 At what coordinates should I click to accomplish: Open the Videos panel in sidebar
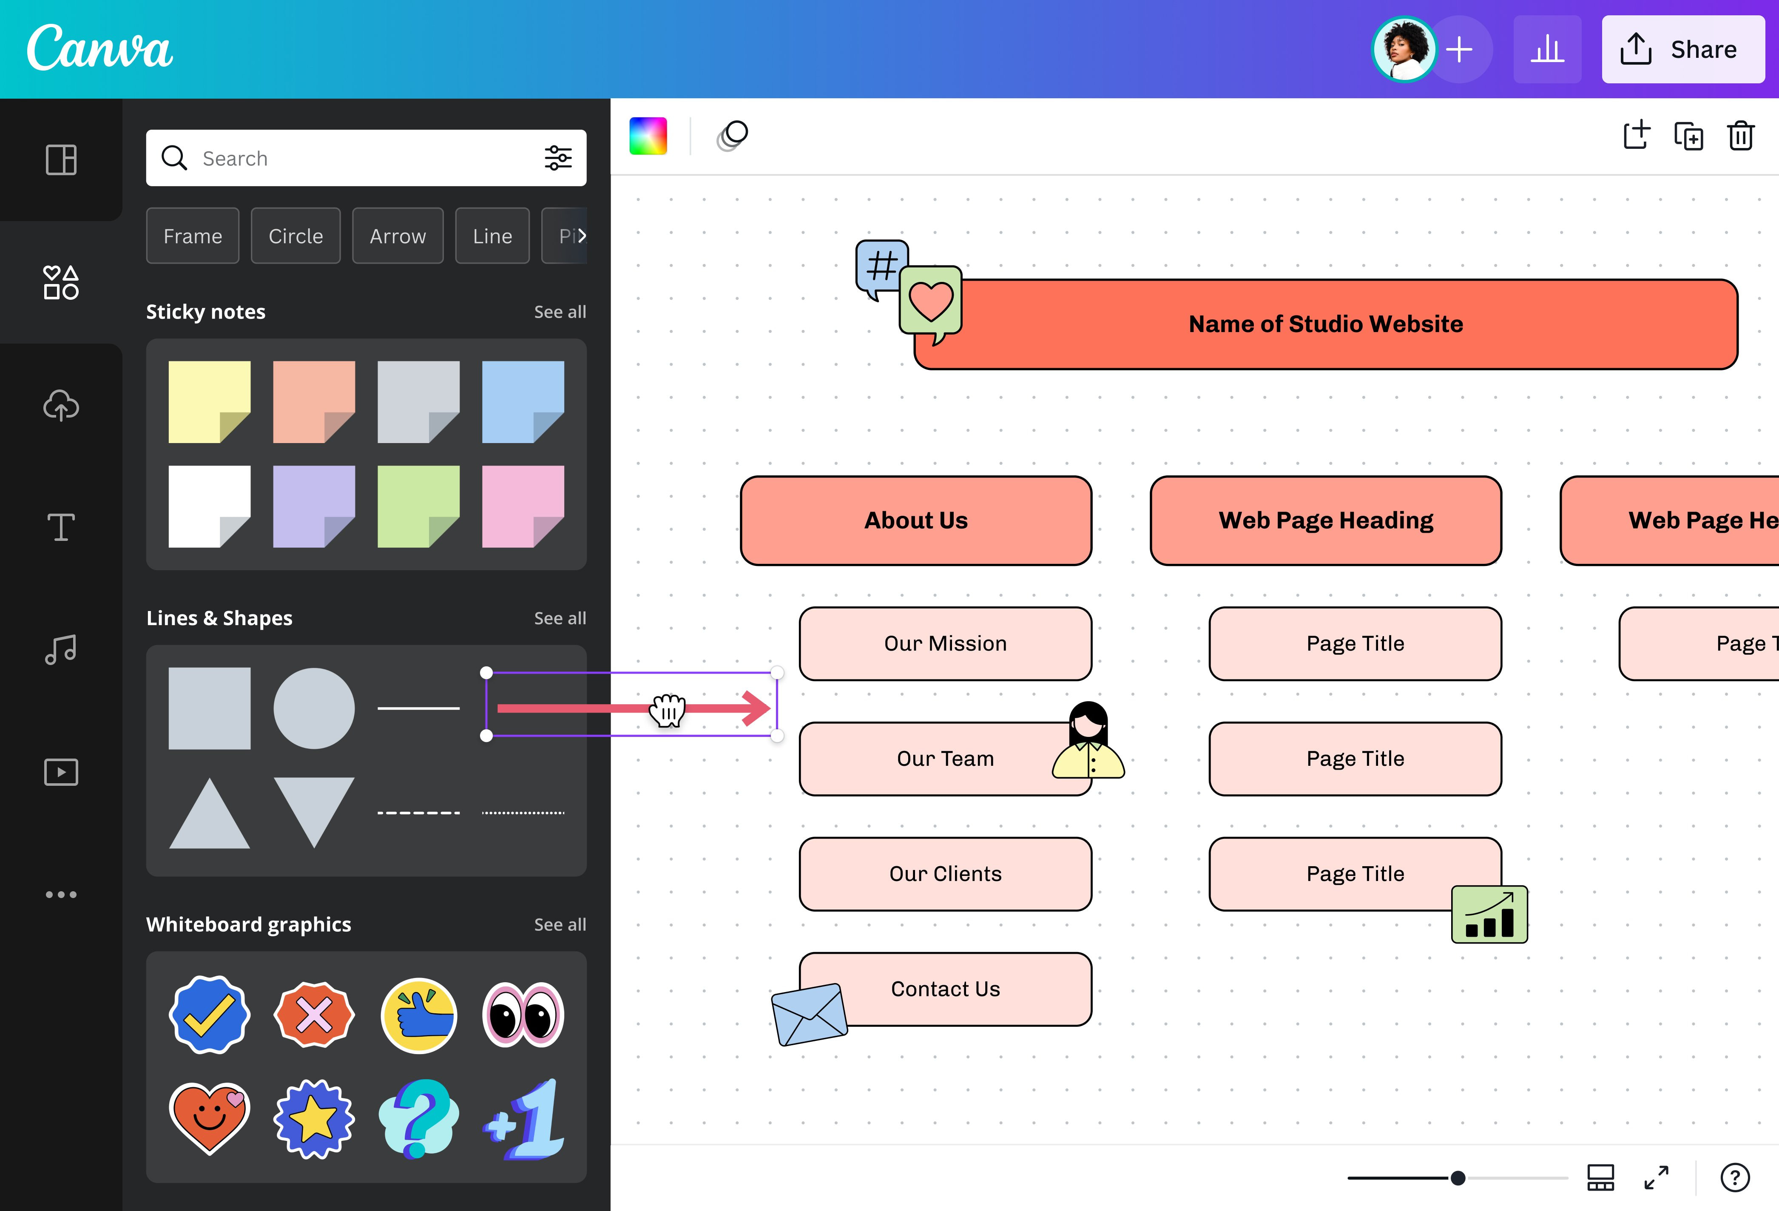(61, 772)
